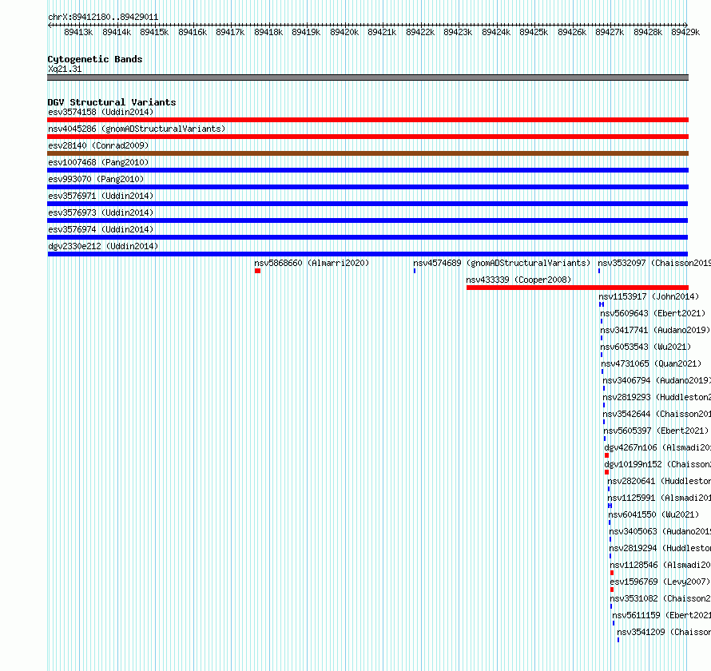Open variant nsv5605397 (Ebert2021) label

656,431
